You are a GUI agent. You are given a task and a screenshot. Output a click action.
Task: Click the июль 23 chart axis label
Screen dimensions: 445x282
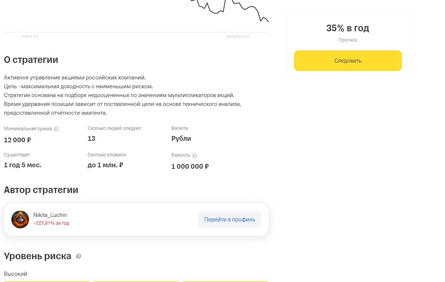tap(30, 36)
